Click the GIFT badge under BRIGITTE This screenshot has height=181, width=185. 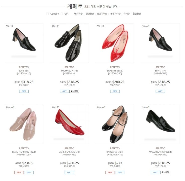[x=115, y=91]
